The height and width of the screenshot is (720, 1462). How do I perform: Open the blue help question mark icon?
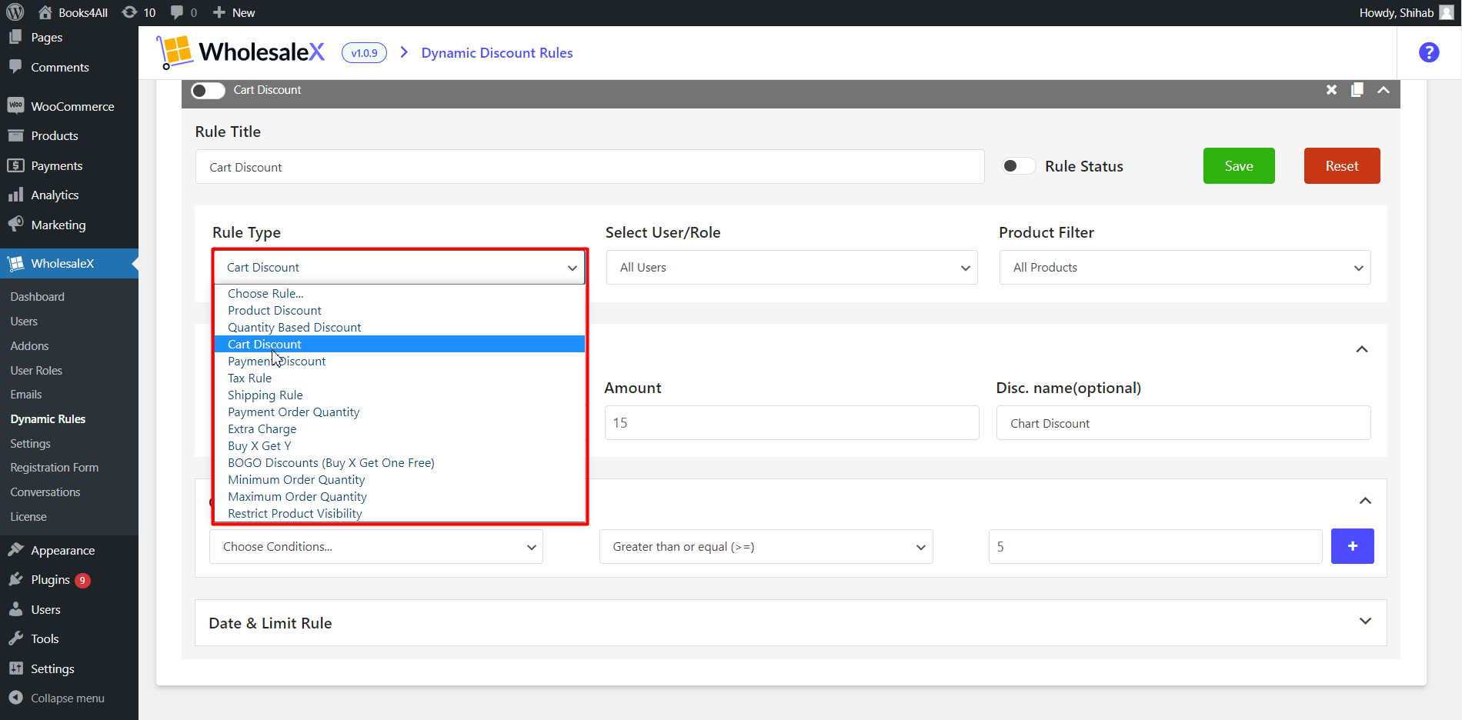pyautogui.click(x=1429, y=52)
